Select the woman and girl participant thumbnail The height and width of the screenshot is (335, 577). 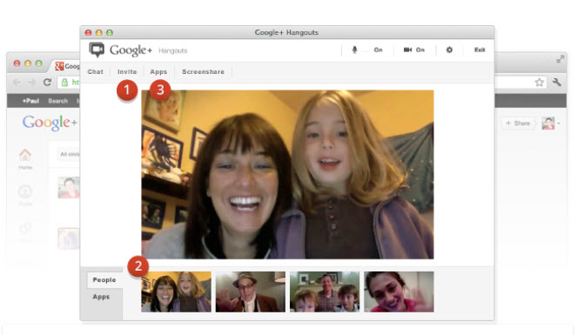[x=177, y=292]
